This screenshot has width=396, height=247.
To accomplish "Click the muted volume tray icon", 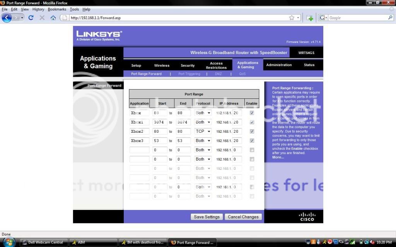I will click(x=372, y=242).
